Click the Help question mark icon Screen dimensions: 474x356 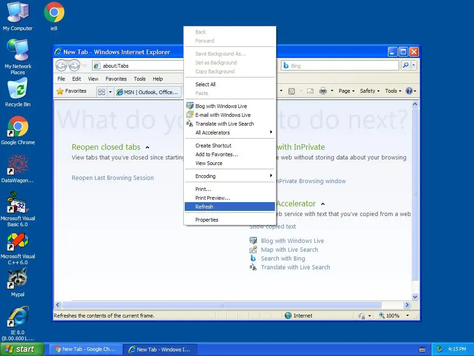click(409, 91)
